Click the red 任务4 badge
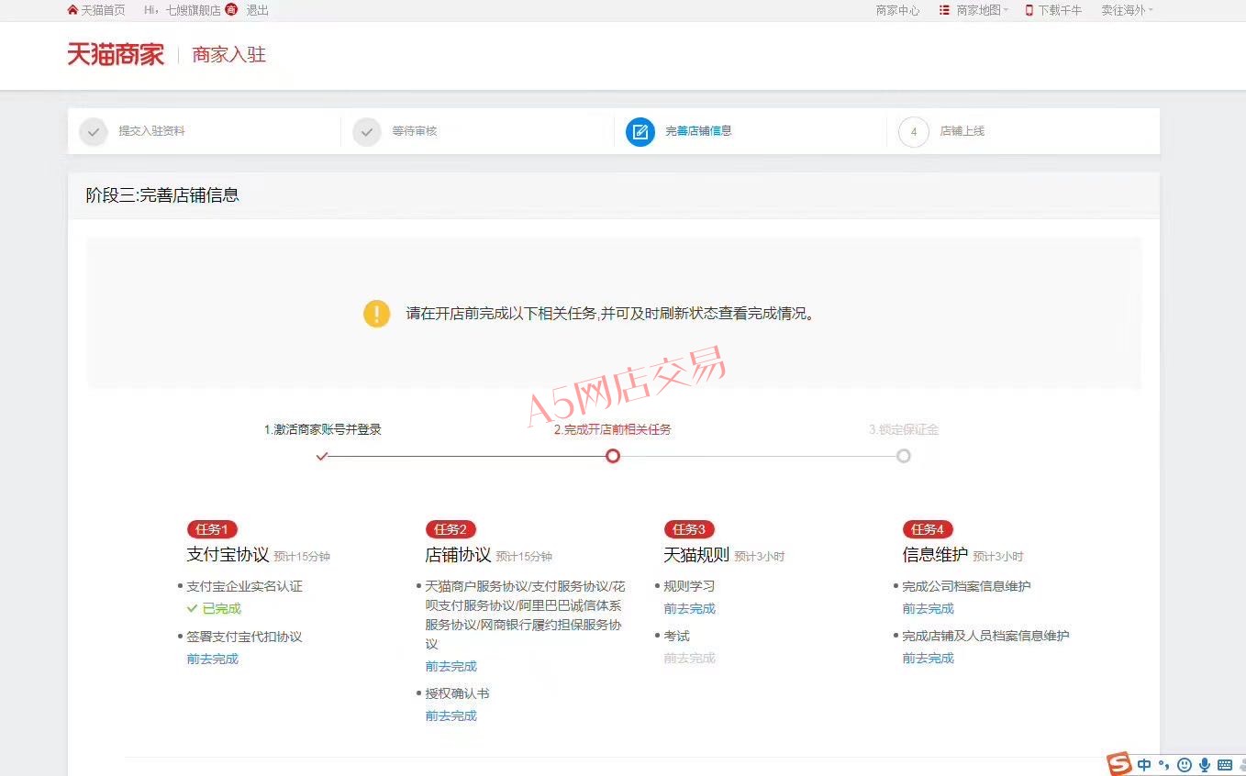1246x776 pixels. click(x=928, y=529)
